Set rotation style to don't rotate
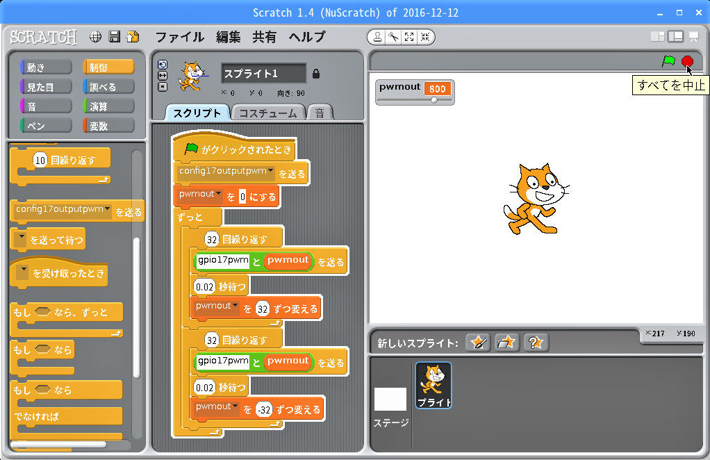The height and width of the screenshot is (460, 710). [x=163, y=87]
